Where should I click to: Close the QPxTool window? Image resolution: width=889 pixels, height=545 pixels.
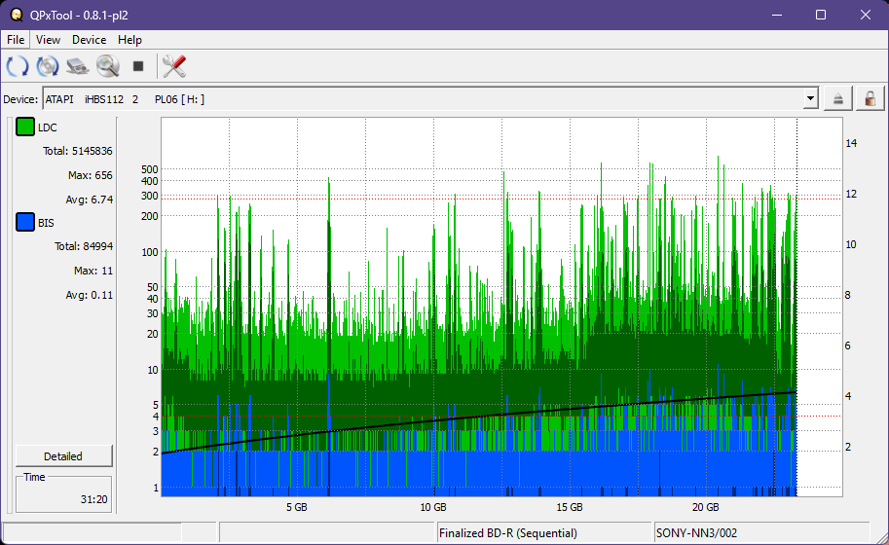866,15
